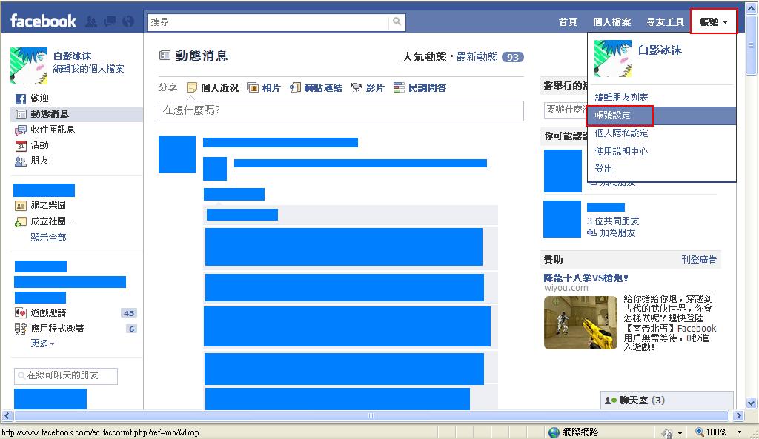
Task: Click the vertical scrollbar up arrow
Action: tap(752, 7)
